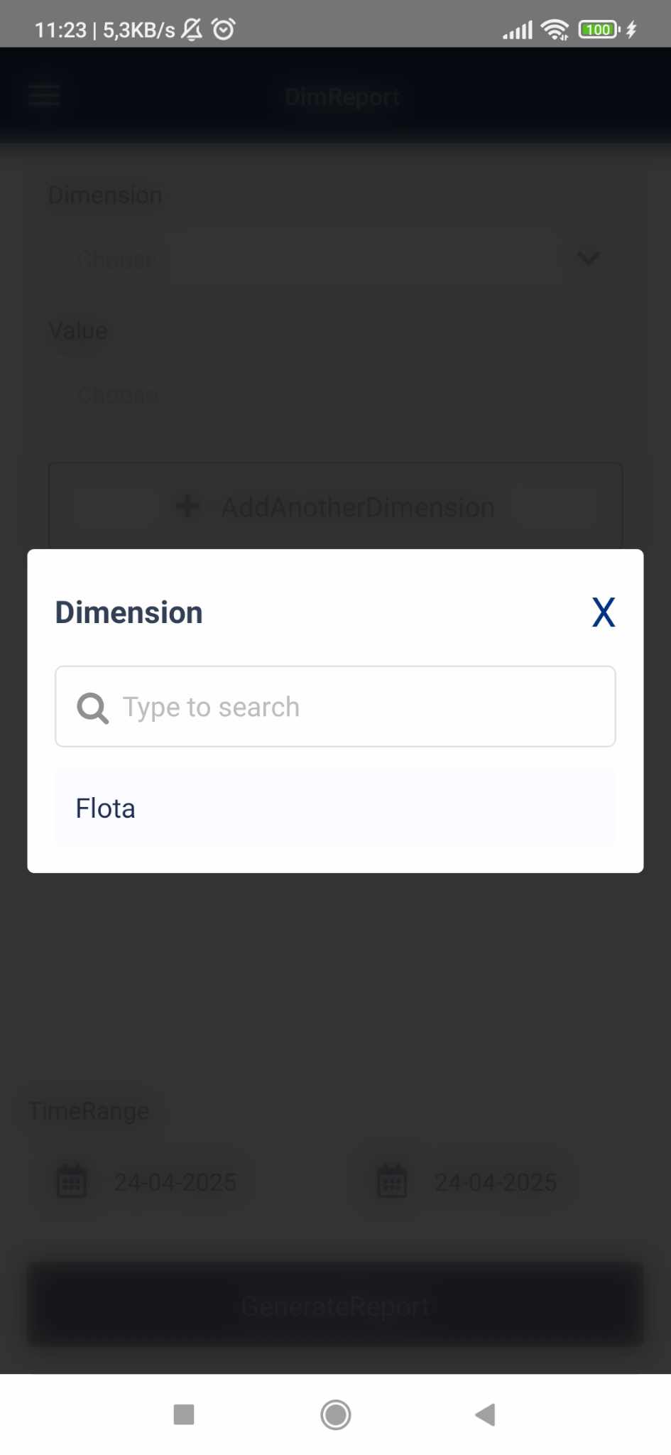Click the Type to search field
This screenshot has width=671, height=1455.
tap(335, 706)
